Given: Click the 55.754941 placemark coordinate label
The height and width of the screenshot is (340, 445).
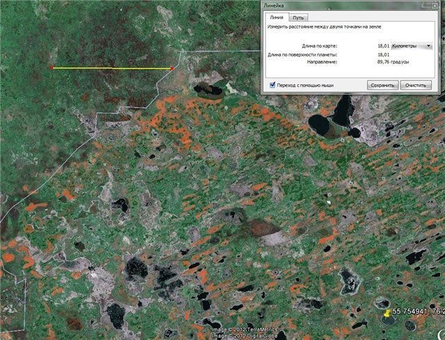Looking at the screenshot, I should (417, 312).
